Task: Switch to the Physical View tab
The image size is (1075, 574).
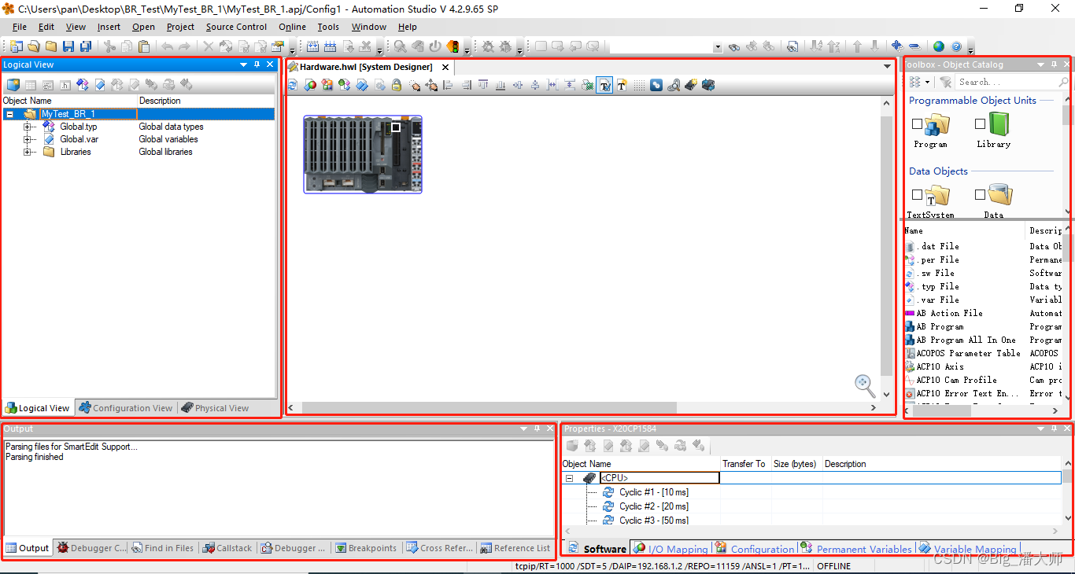Action: tap(215, 408)
